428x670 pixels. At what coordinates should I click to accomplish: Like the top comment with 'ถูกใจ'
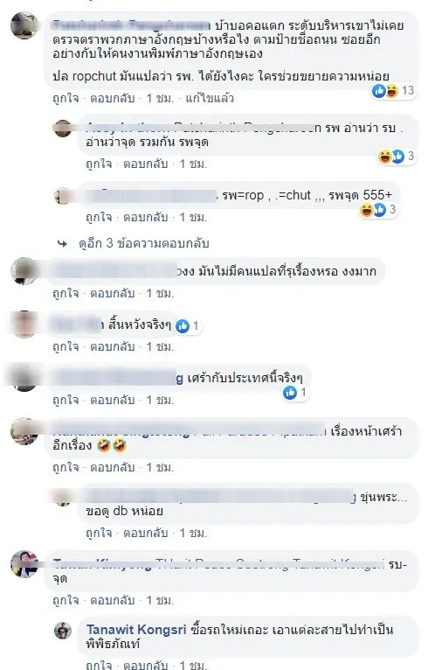tap(66, 99)
